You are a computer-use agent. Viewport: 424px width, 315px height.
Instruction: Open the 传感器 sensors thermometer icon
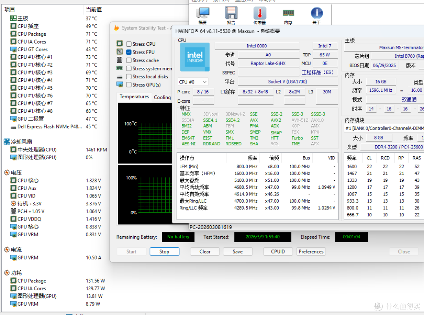pyautogui.click(x=260, y=13)
